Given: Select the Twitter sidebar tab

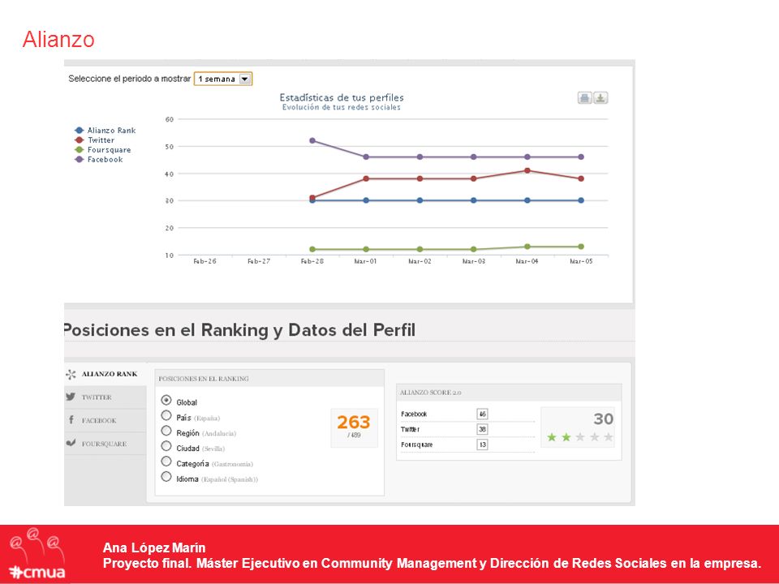Looking at the screenshot, I should click(x=105, y=397).
